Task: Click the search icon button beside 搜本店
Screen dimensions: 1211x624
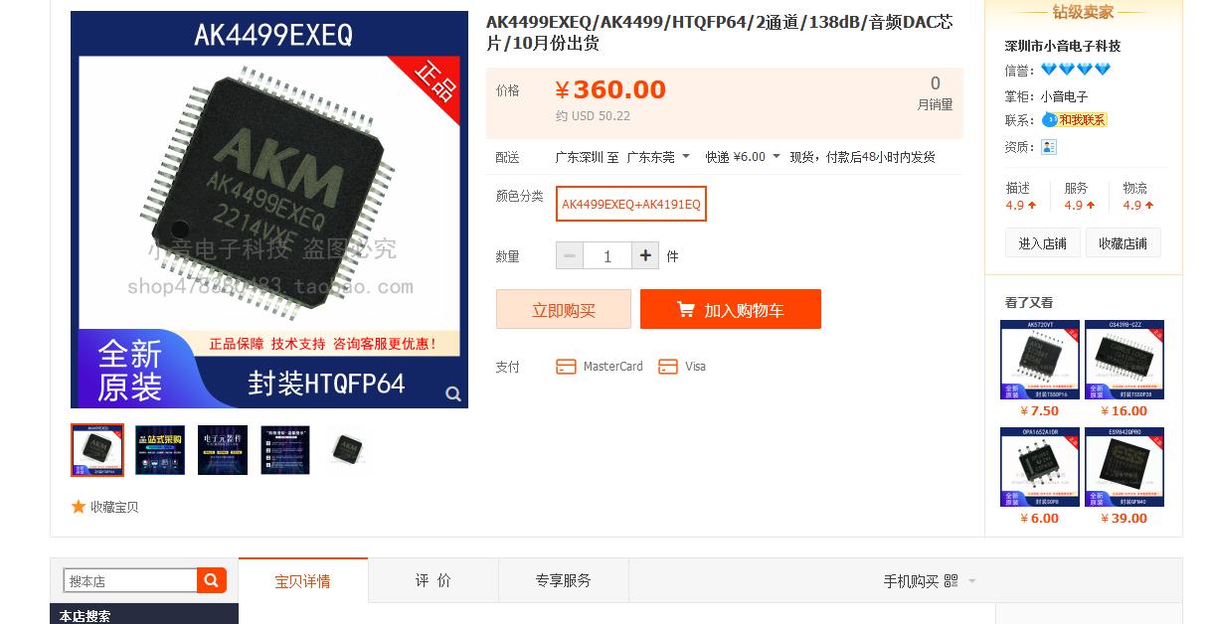Action: point(212,580)
